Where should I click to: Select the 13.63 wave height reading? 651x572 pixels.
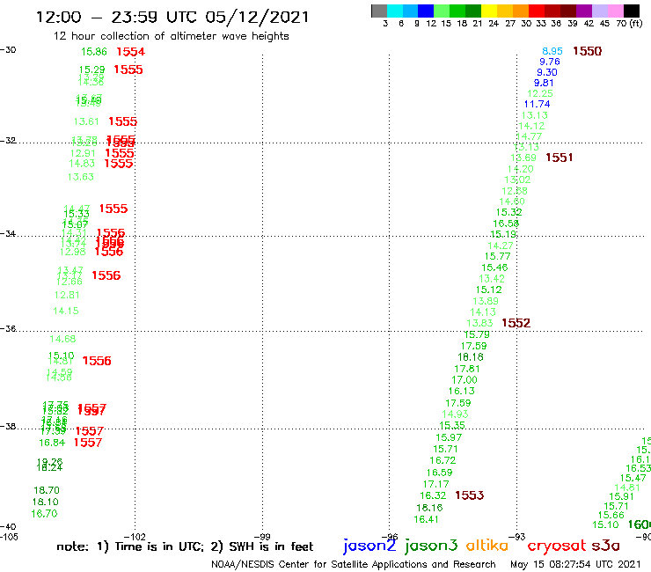[x=81, y=177]
